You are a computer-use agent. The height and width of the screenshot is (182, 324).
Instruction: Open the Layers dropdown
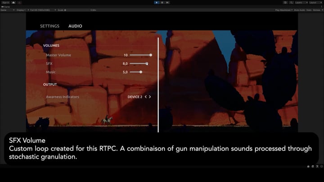[301, 3]
